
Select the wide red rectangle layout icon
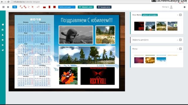[x=44, y=7]
